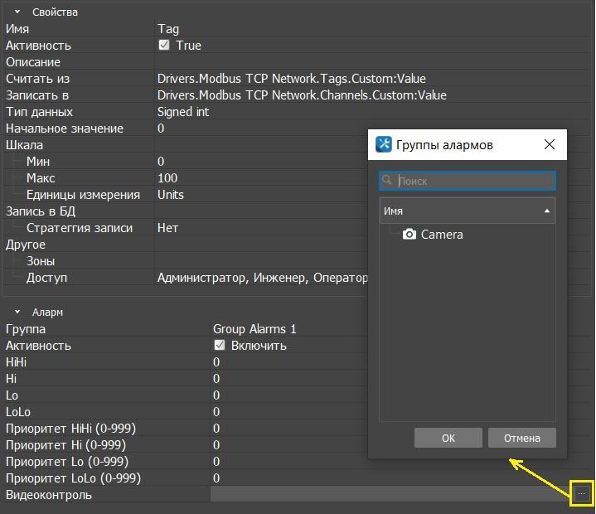Screen dimensions: 596x514
Task: Select the Camera tree item label
Action: point(442,235)
